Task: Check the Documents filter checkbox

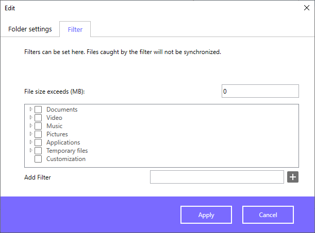Action: tap(38, 110)
